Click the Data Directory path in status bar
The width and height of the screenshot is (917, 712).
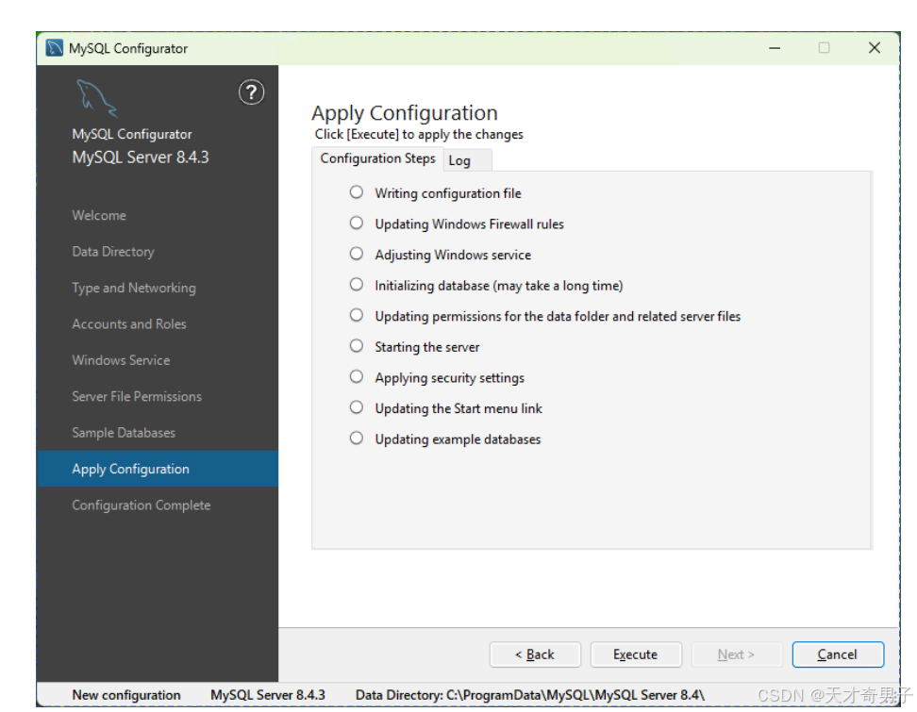pyautogui.click(x=530, y=695)
